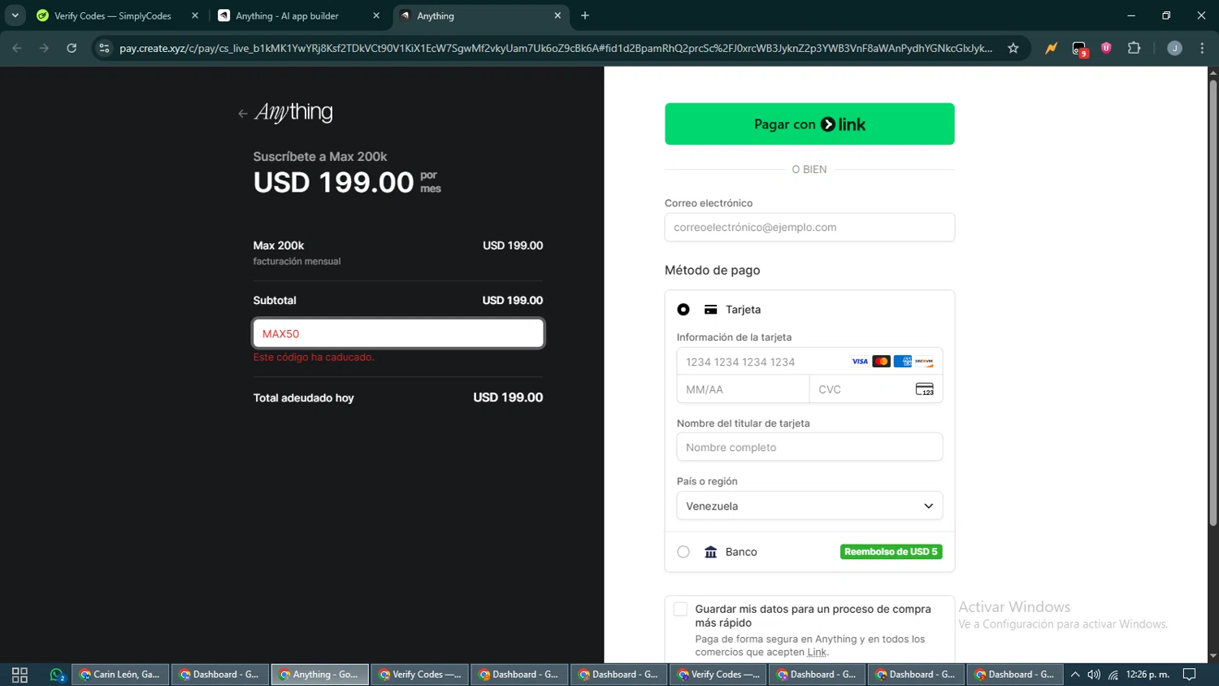Bookmark this page with the star icon
The width and height of the screenshot is (1219, 686).
(1013, 48)
